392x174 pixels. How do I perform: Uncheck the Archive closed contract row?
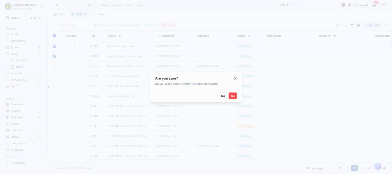[x=55, y=46]
